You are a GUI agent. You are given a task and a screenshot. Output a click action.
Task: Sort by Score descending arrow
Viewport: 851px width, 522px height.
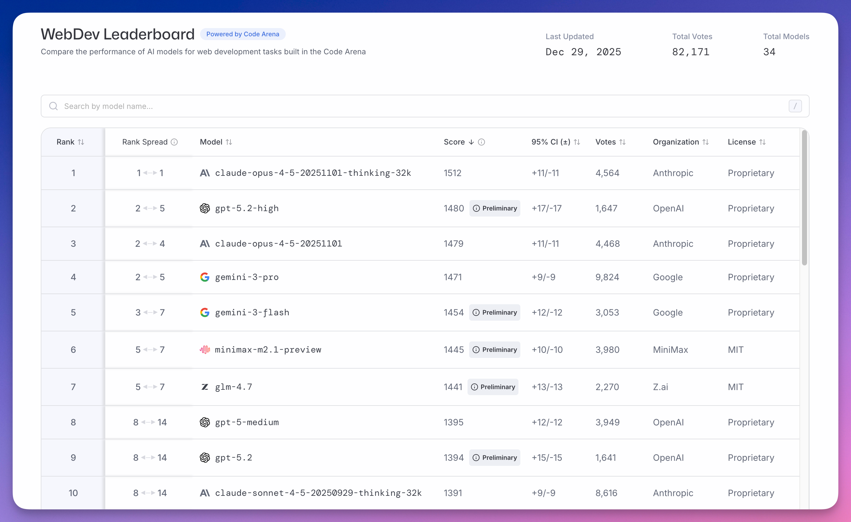pyautogui.click(x=471, y=142)
